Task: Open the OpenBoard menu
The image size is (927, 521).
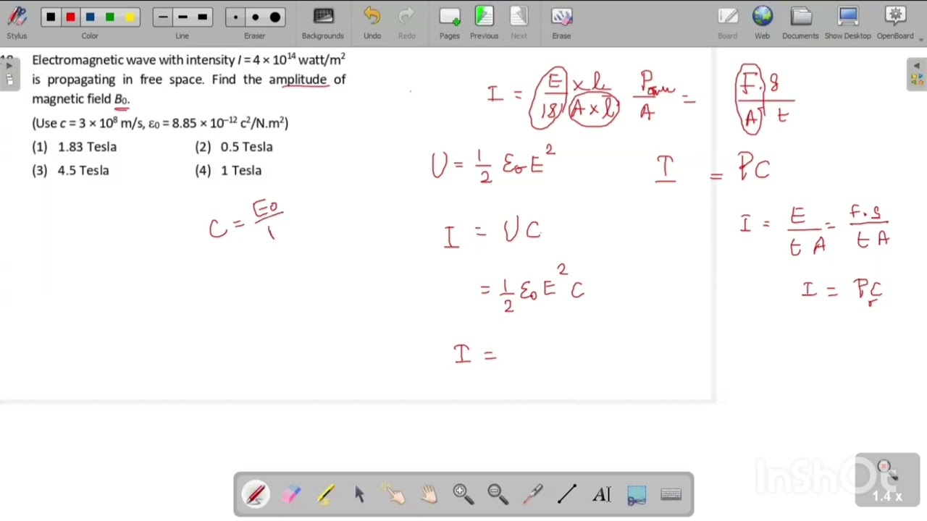Action: (x=895, y=22)
